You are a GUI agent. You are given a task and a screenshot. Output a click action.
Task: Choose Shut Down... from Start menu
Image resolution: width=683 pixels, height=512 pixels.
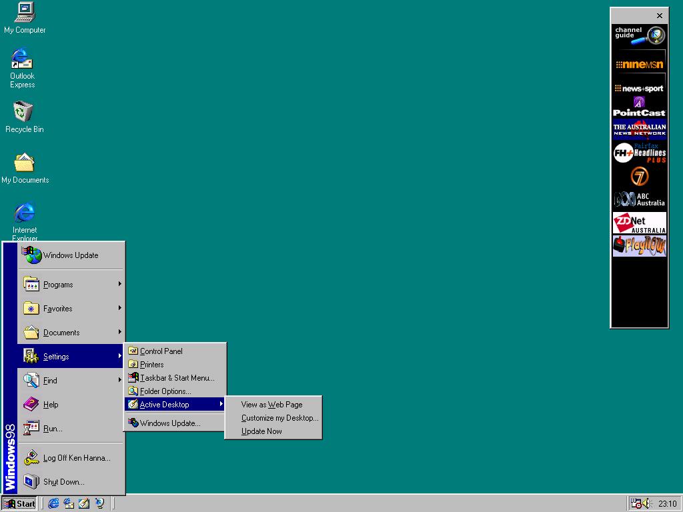[x=71, y=482]
